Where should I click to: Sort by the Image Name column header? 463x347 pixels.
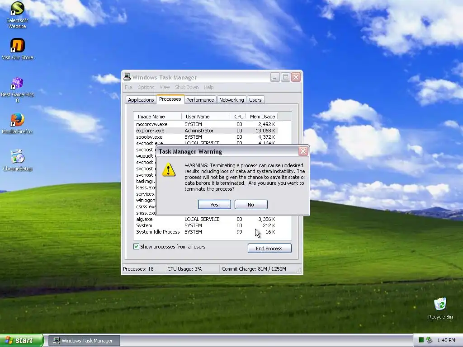157,117
